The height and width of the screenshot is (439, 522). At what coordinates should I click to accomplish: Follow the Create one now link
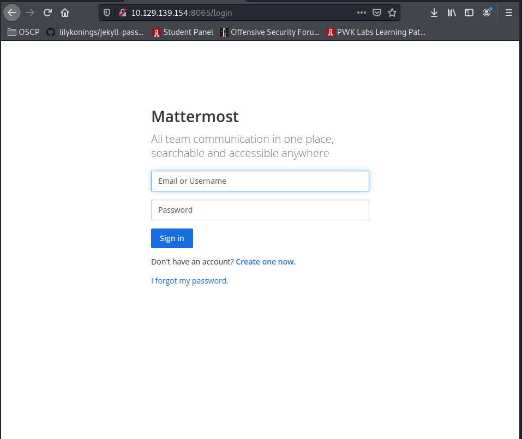click(x=266, y=262)
